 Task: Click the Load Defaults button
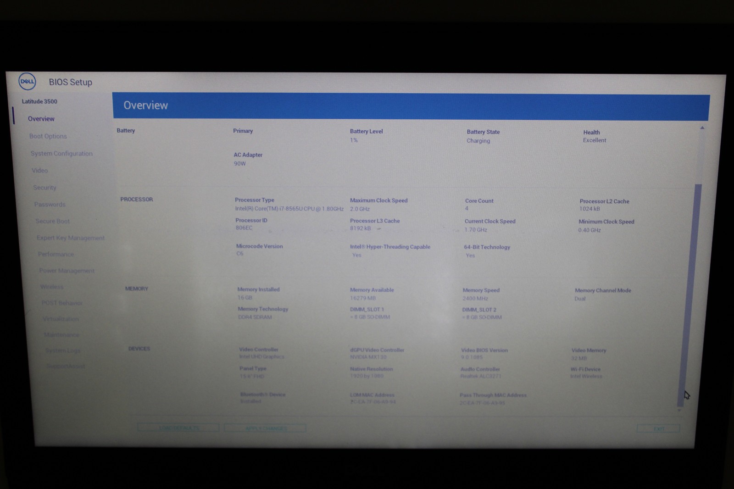178,428
